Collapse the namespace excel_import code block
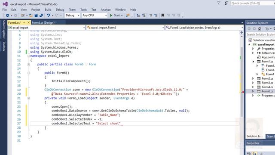Screen dimensions: 275x155 tap(28, 56)
